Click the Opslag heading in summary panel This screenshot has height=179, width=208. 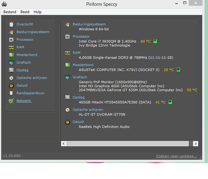[x=78, y=97]
